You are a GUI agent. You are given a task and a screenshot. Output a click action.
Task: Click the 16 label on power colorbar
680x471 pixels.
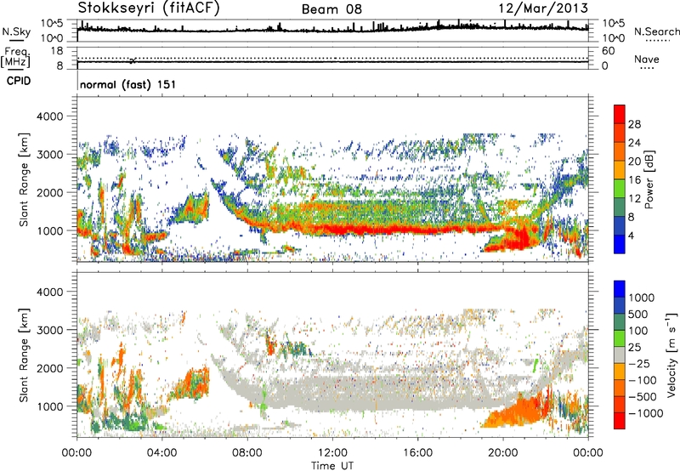(x=634, y=180)
